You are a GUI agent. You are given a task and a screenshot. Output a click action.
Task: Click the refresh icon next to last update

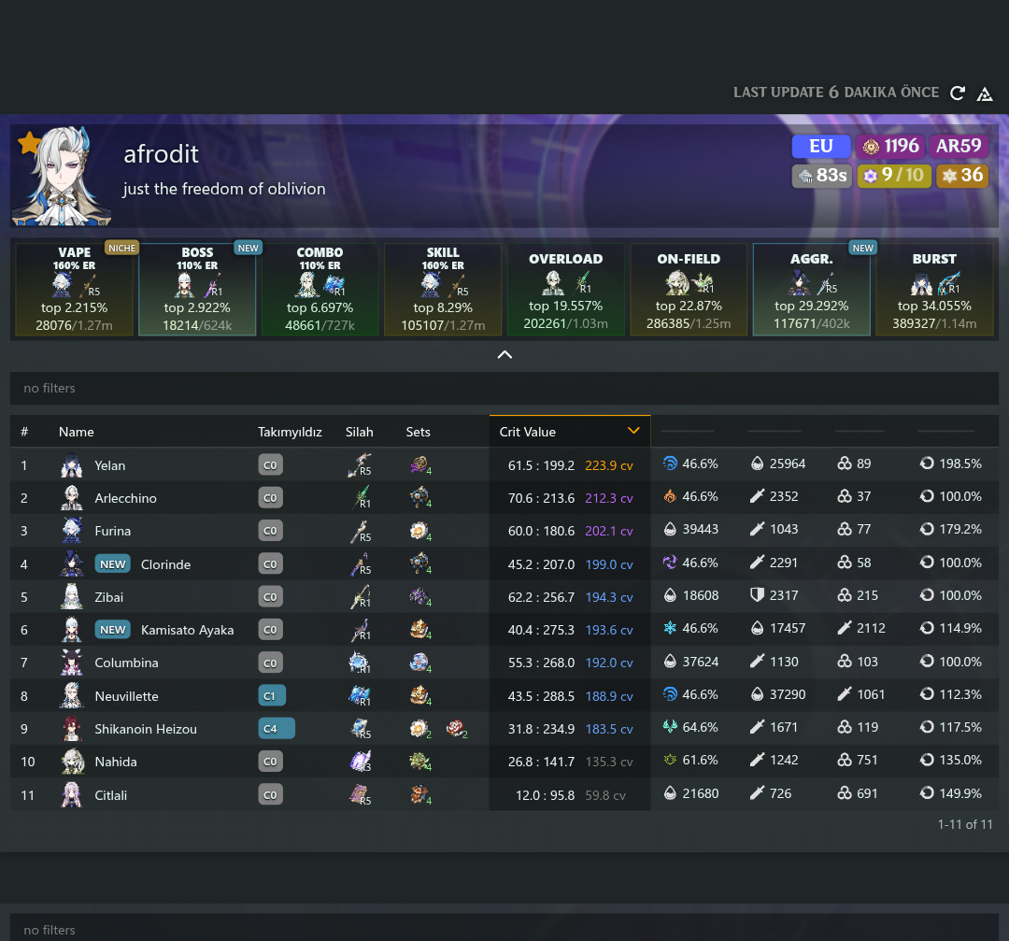point(958,93)
